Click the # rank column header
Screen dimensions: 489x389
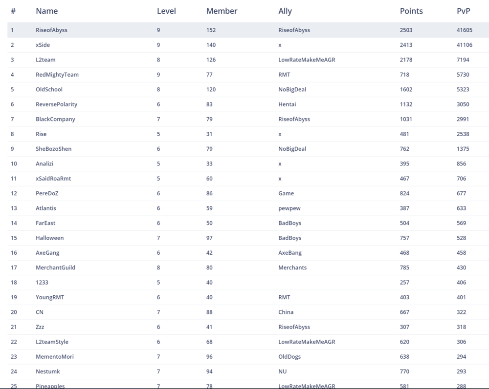[13, 11]
